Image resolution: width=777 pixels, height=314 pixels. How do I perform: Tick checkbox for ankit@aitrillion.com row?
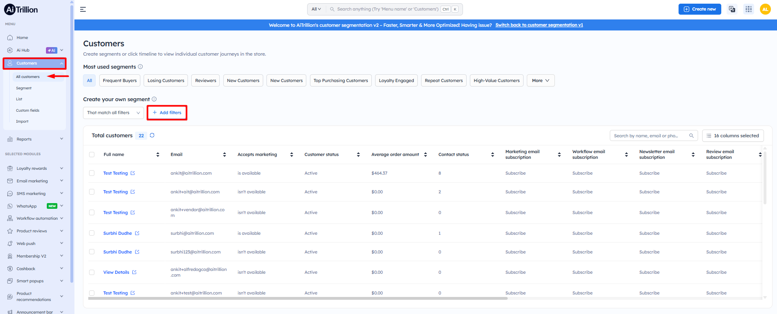click(92, 173)
